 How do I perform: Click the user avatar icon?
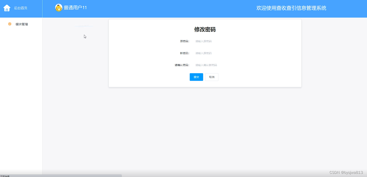(x=59, y=8)
